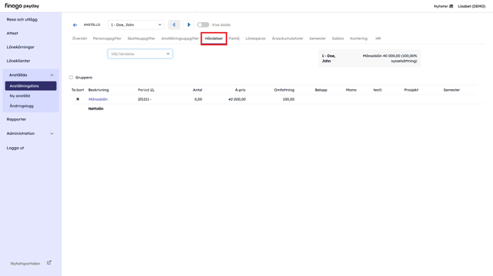This screenshot has width=493, height=276.
Task: Switch to the Kontering tab
Action: [358, 39]
